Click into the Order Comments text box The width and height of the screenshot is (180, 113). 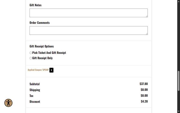pyautogui.click(x=89, y=31)
